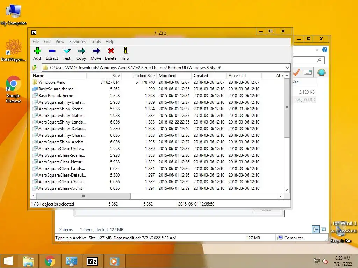Image resolution: width=358 pixels, height=268 pixels.
Task: Click the search magnifier in Explorer window
Action: pos(319,60)
